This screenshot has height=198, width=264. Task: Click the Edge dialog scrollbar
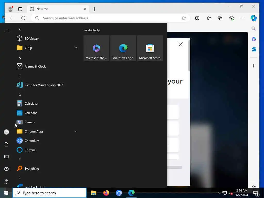(x=189, y=56)
